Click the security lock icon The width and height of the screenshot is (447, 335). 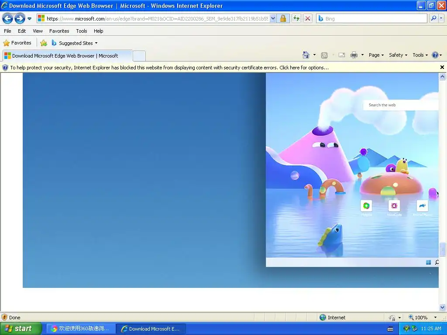tap(283, 19)
